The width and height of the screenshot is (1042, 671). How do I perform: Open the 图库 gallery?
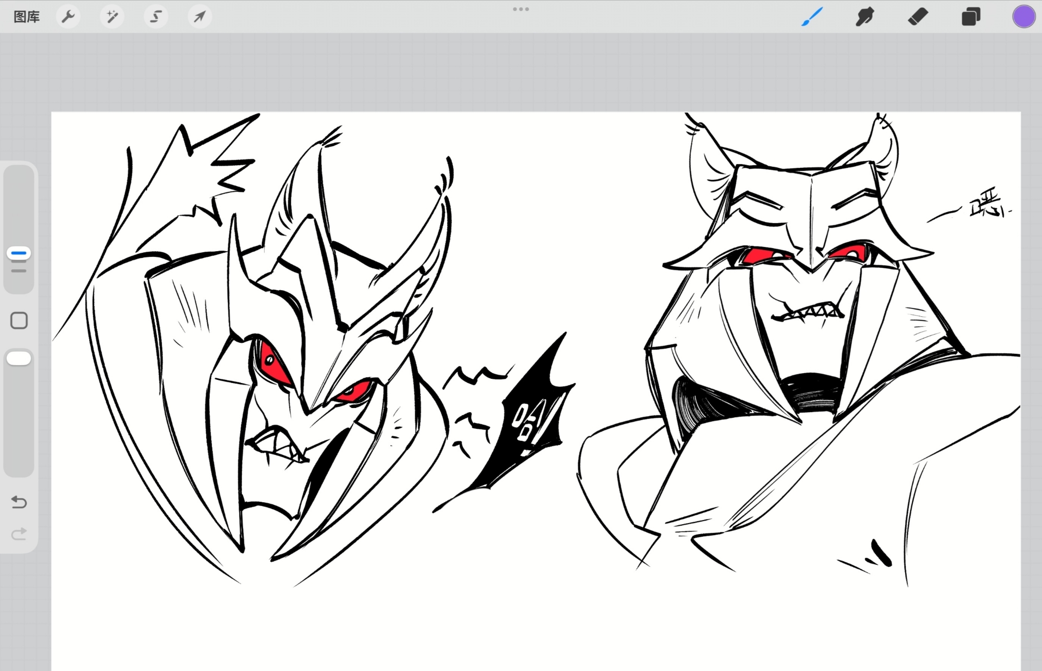point(27,17)
